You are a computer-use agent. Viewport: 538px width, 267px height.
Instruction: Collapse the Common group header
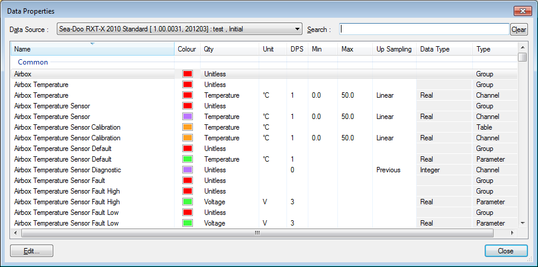tap(33, 62)
